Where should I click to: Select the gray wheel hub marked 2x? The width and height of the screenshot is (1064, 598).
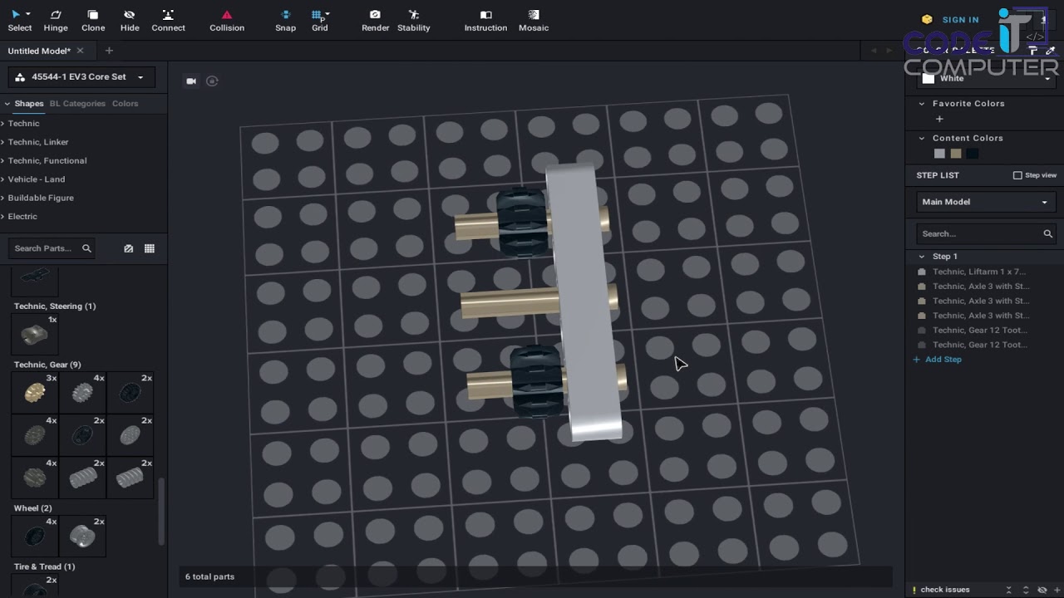(82, 536)
